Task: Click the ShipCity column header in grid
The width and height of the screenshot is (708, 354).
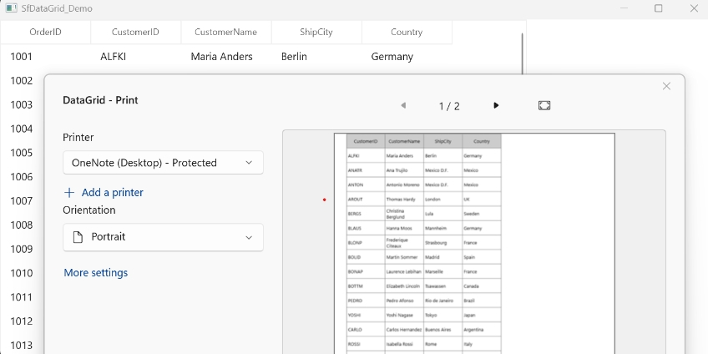Action: point(316,32)
